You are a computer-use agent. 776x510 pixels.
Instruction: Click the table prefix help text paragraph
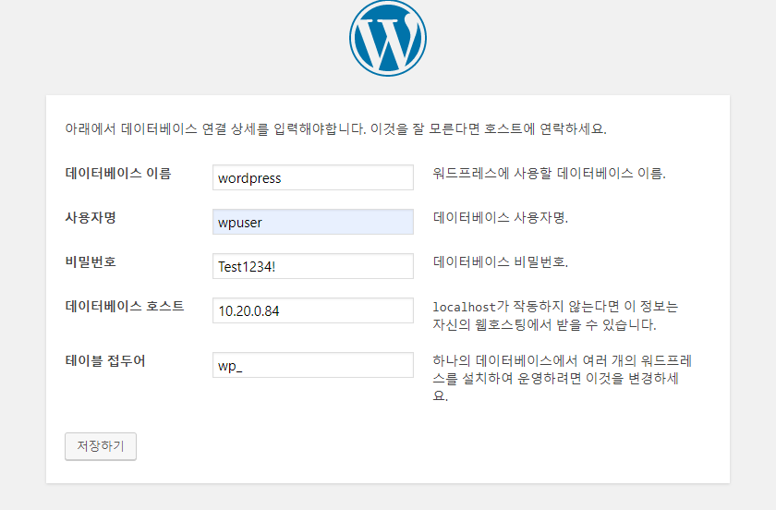[x=563, y=378]
